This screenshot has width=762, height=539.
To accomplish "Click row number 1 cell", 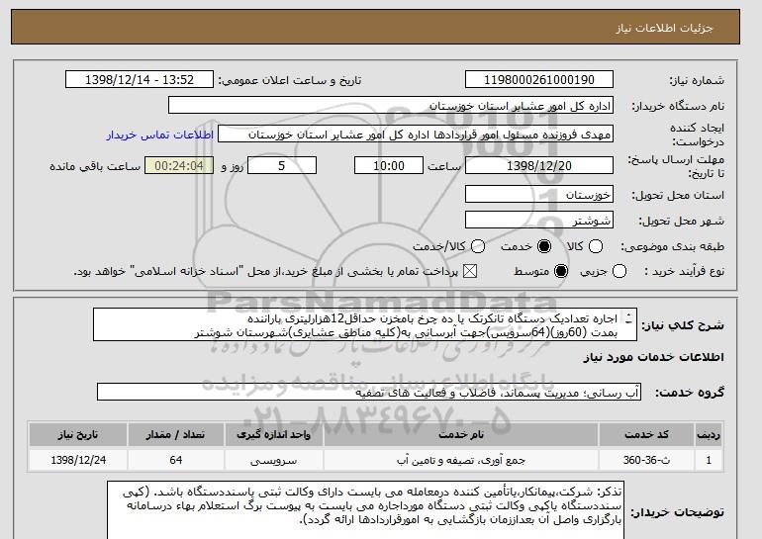I will pyautogui.click(x=709, y=460).
